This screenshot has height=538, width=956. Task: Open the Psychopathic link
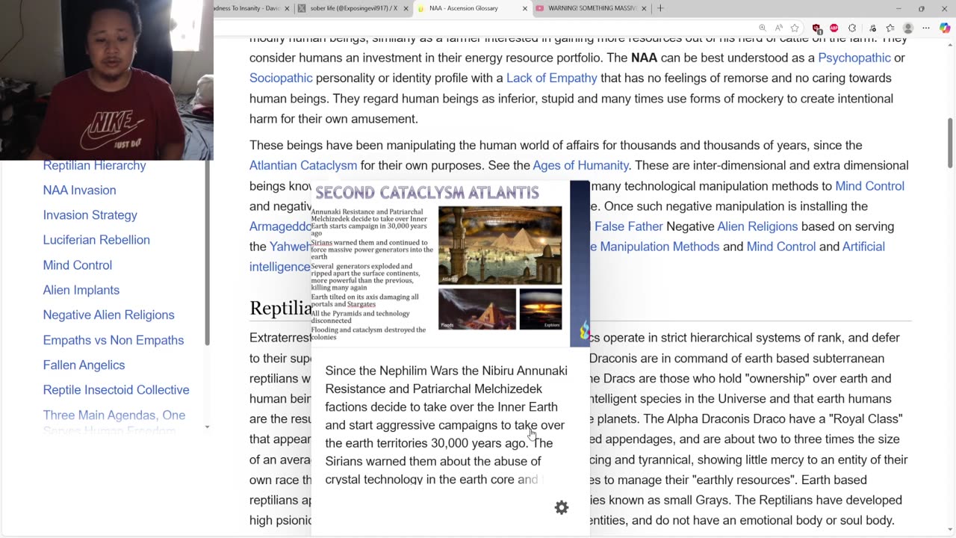854,58
